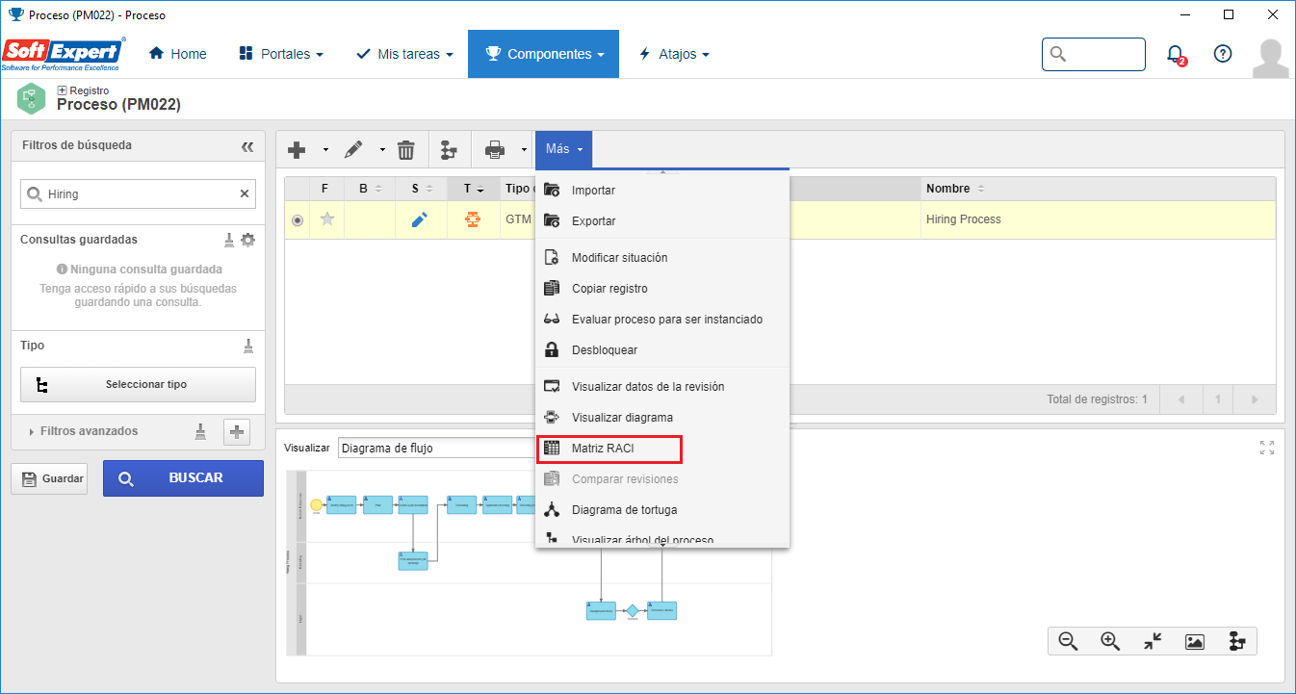Clear the Hiring search text with X
Image resolution: width=1296 pixels, height=694 pixels.
coord(245,193)
